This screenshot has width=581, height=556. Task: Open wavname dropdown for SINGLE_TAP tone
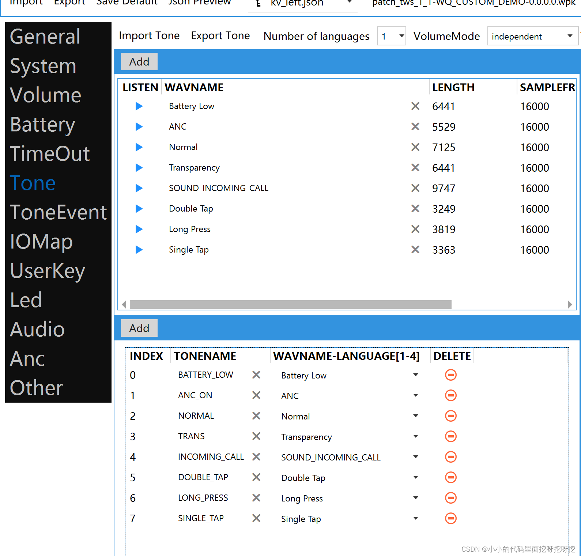pyautogui.click(x=416, y=518)
